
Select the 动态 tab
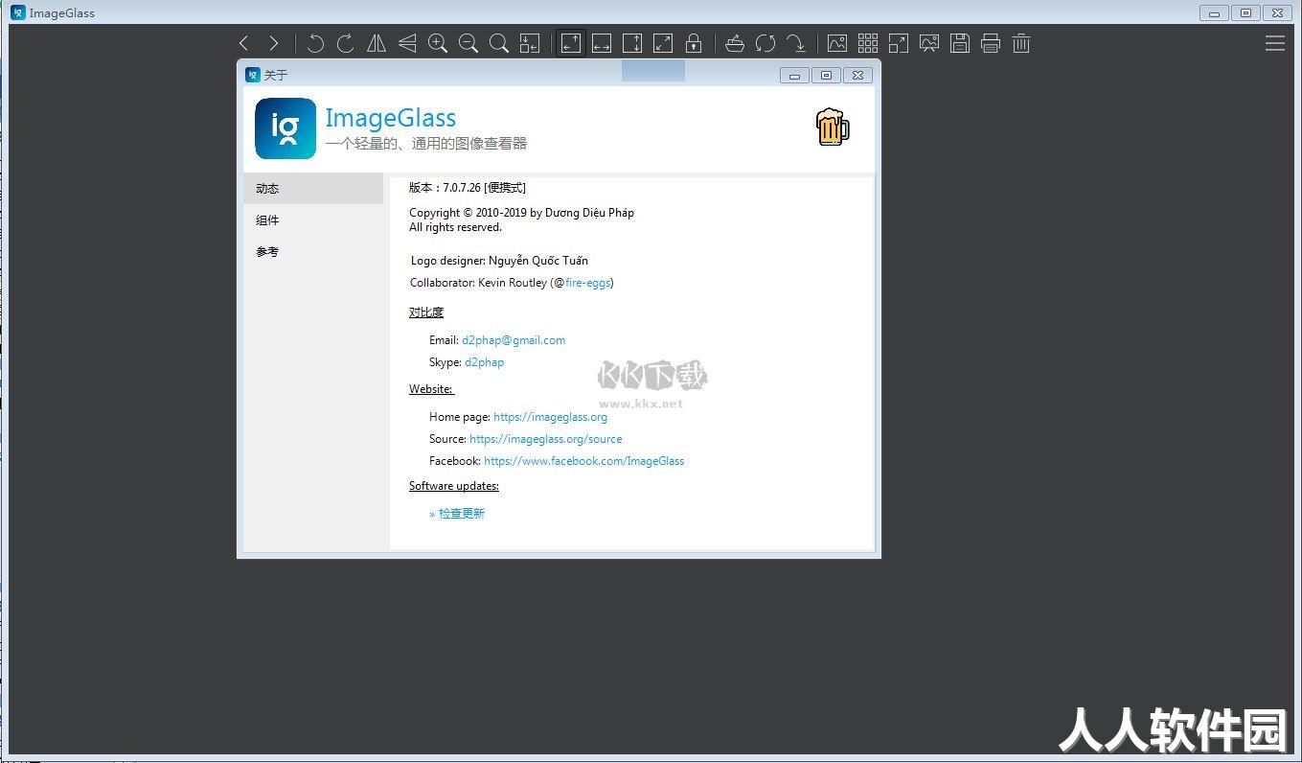pos(313,189)
